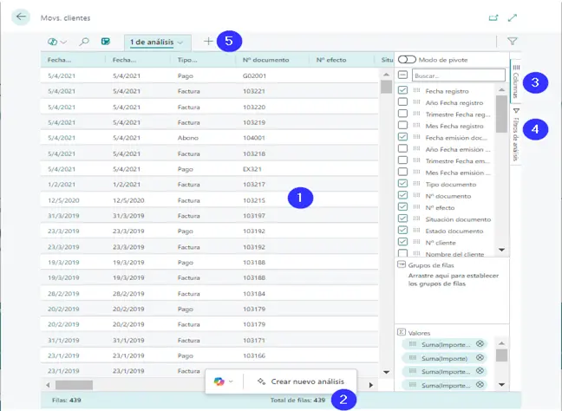Click the Filas: 439 status text
Image resolution: width=562 pixels, height=411 pixels.
[67, 401]
